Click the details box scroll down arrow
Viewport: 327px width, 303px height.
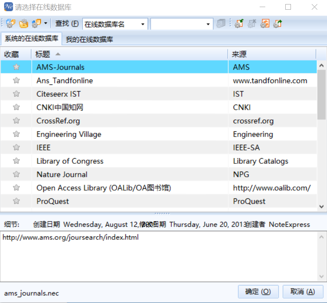tap(321, 277)
